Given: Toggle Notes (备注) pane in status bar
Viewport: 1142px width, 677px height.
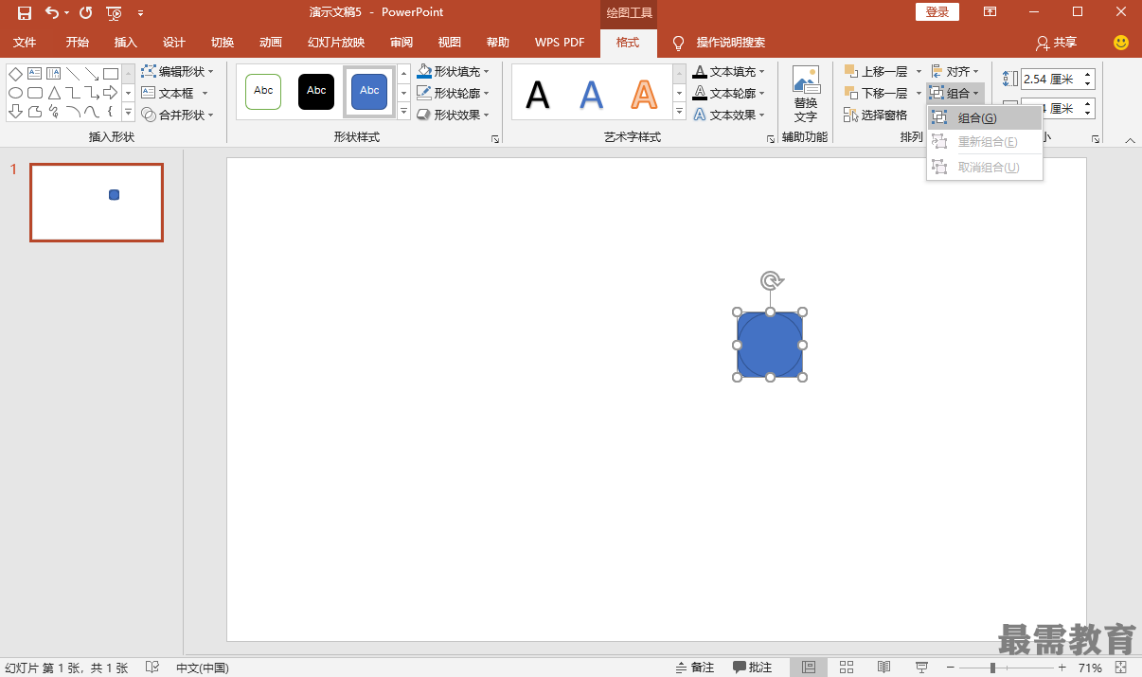Looking at the screenshot, I should click(695, 668).
